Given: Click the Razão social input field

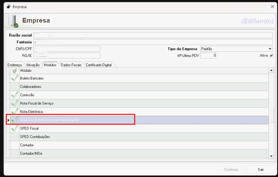Looking at the screenshot, I should 153,35.
